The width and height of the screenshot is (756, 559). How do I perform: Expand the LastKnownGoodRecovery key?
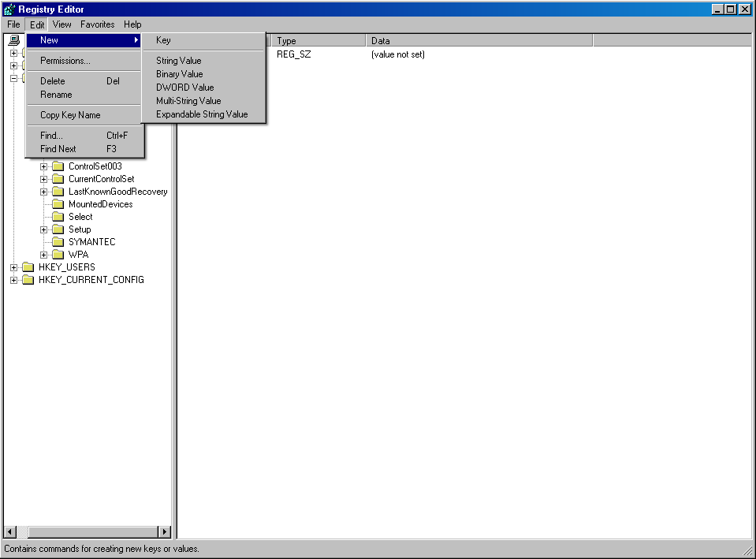(43, 192)
